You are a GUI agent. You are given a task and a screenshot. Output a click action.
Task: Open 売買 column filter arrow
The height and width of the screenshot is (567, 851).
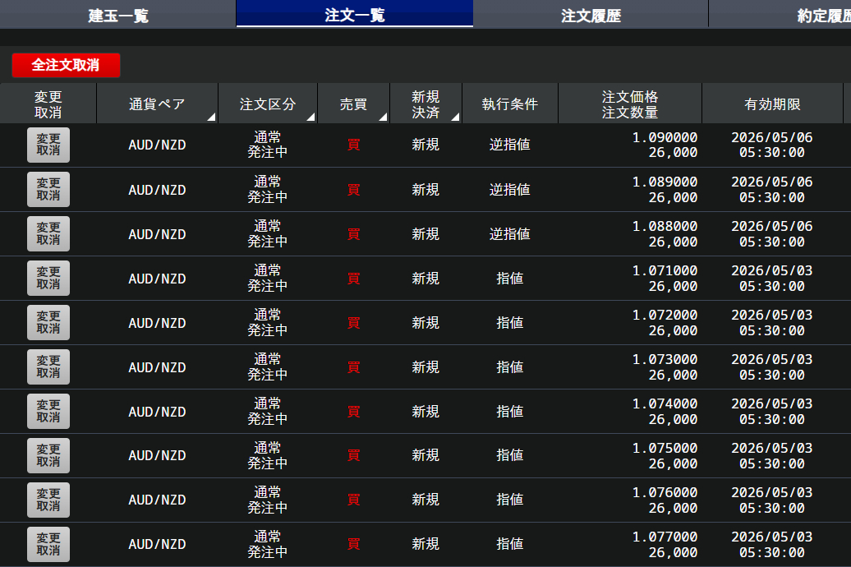pos(383,117)
